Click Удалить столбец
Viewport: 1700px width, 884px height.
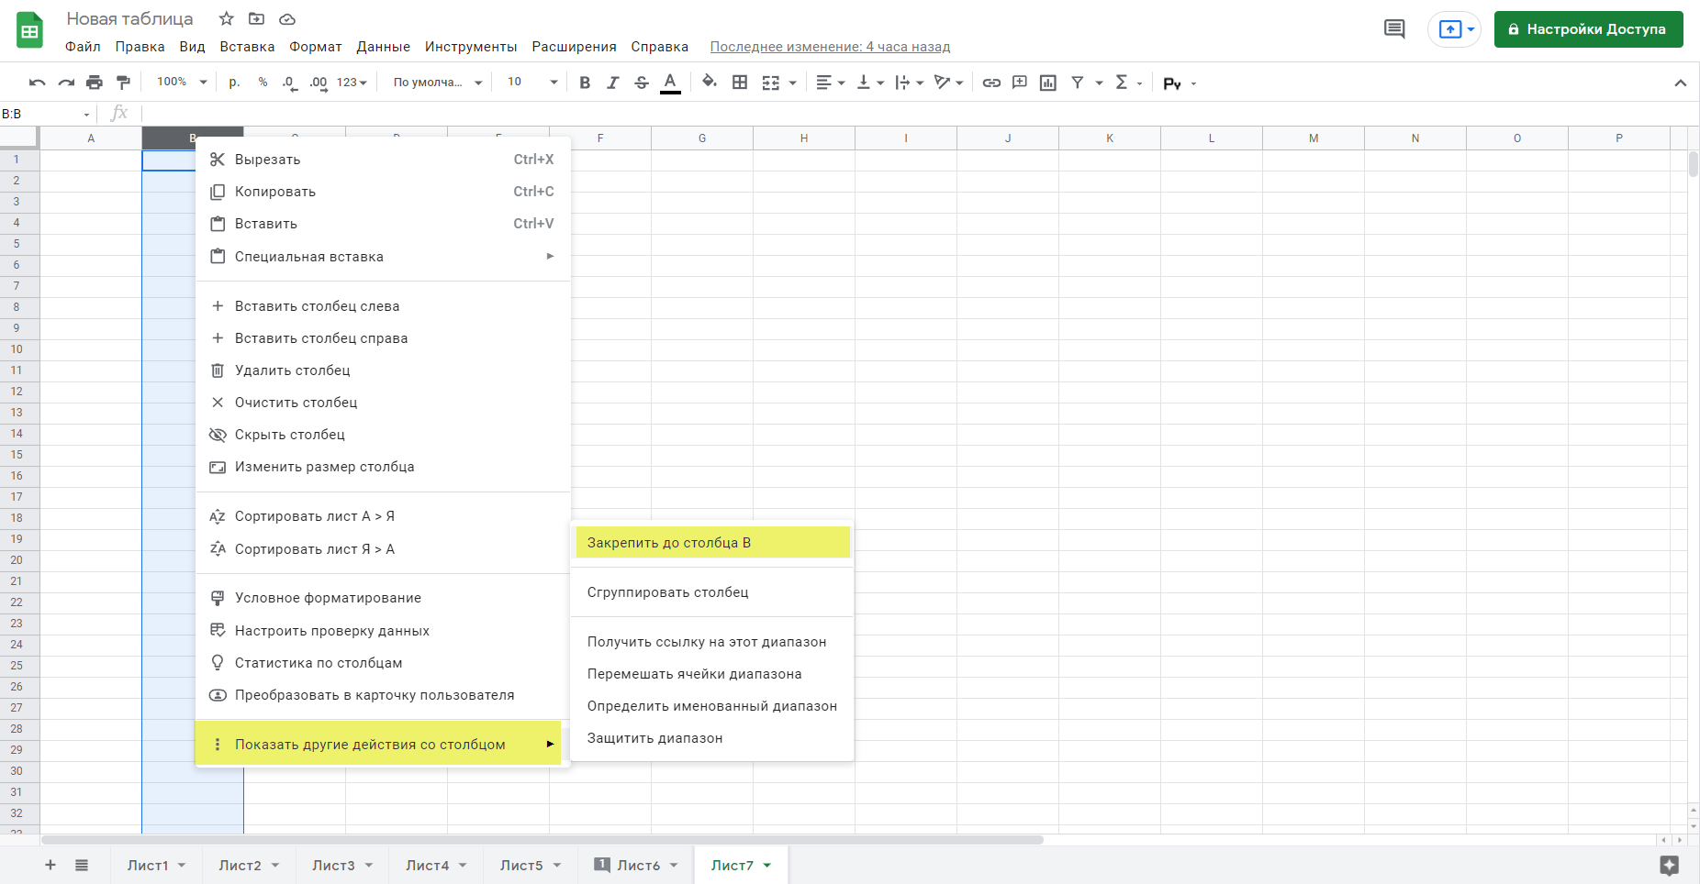click(383, 370)
